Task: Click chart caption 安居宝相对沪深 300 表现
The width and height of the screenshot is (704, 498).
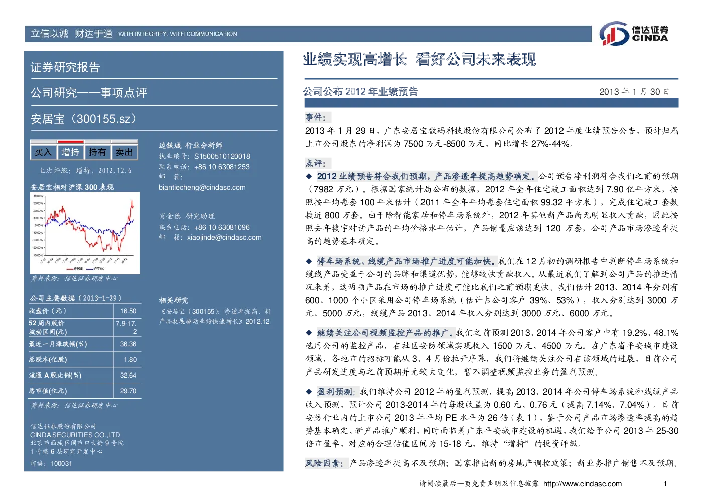Action: [72, 187]
